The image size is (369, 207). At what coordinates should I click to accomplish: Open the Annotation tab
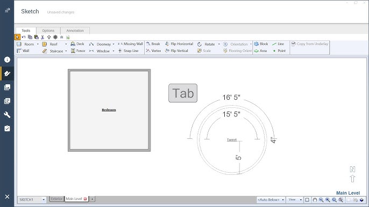click(x=75, y=31)
